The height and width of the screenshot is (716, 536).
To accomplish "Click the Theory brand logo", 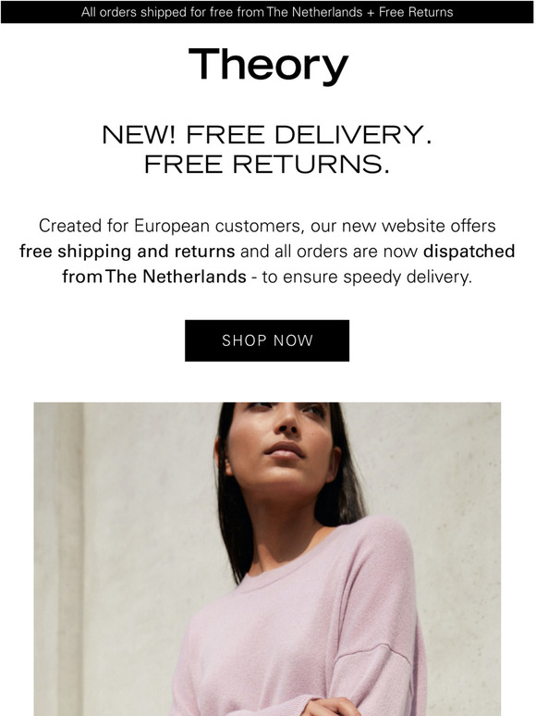I will coord(268,66).
